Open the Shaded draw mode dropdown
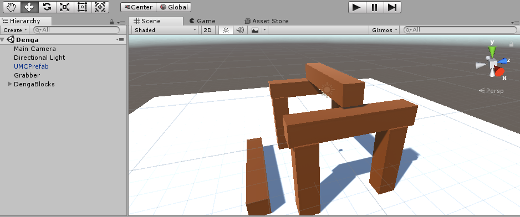520x217 pixels. (x=166, y=30)
